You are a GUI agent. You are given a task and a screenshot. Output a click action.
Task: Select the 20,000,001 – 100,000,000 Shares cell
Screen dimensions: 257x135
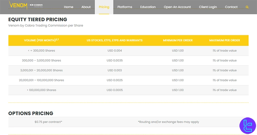click(42, 80)
